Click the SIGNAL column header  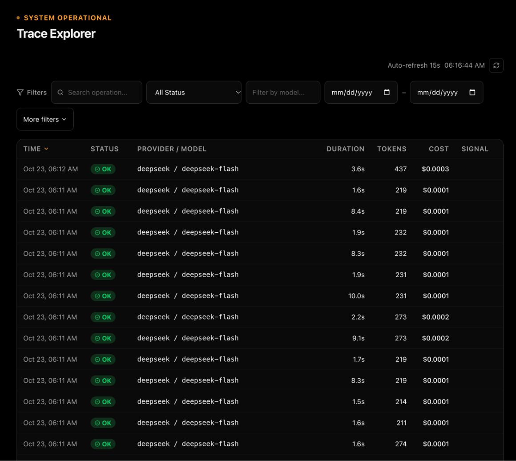coord(475,149)
